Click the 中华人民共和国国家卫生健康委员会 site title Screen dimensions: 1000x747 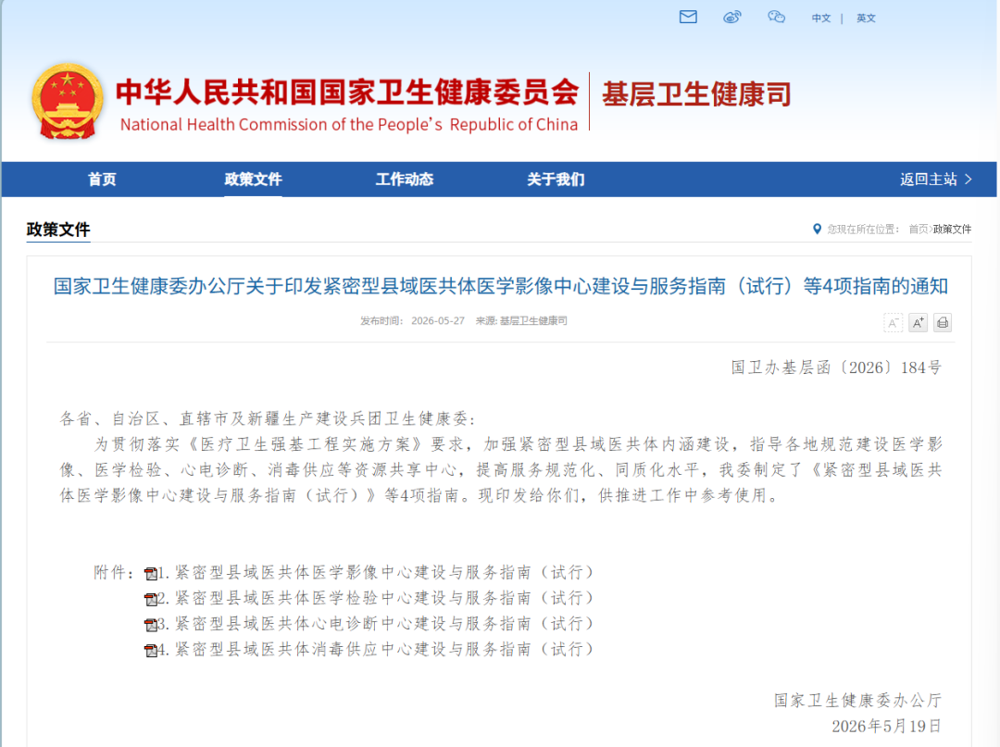347,92
